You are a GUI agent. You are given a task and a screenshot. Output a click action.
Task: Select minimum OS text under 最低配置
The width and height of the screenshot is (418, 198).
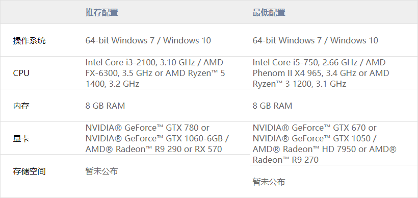coord(316,40)
